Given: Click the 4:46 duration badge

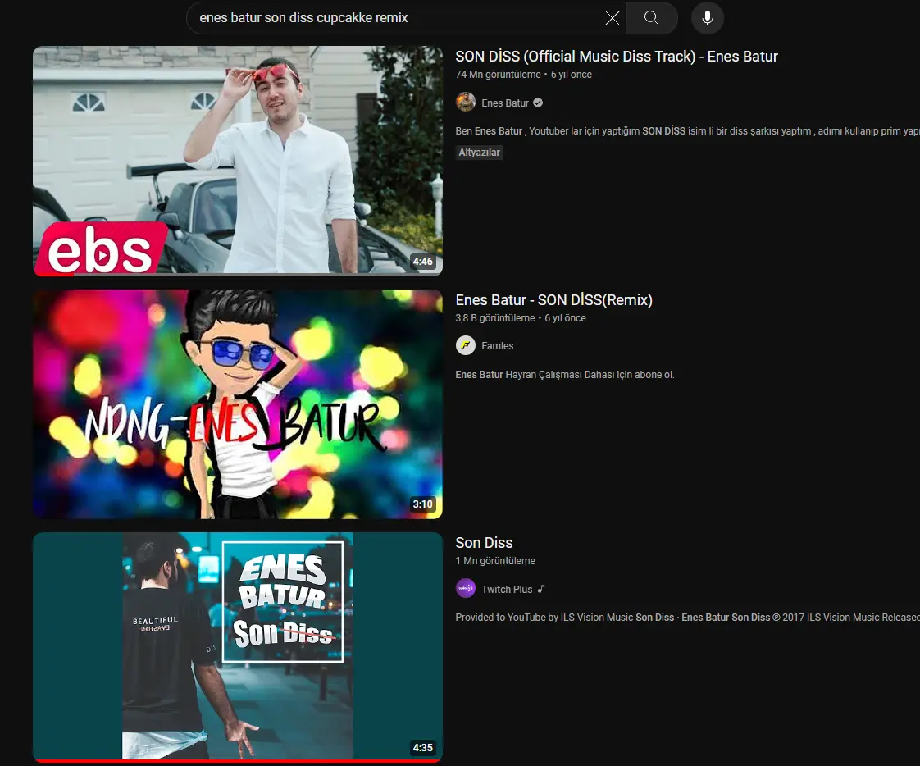Looking at the screenshot, I should pos(422,262).
